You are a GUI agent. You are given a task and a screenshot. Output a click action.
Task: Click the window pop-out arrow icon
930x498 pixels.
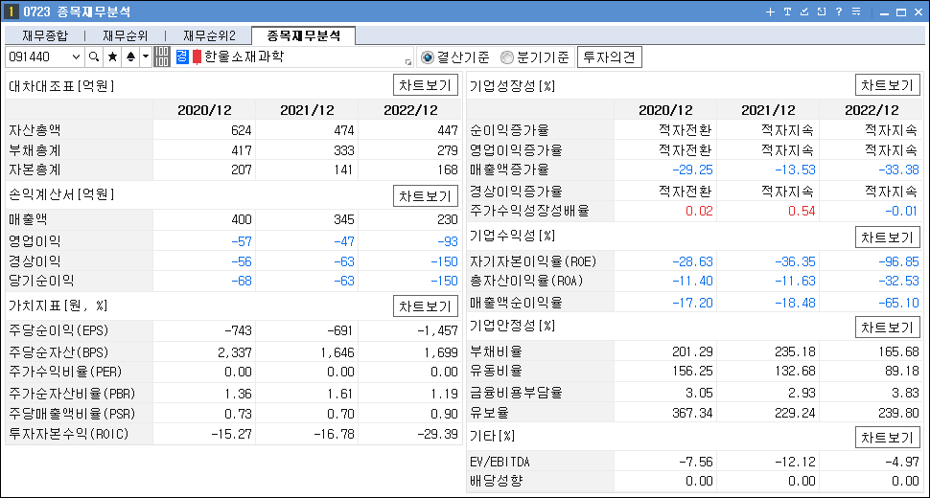pyautogui.click(x=822, y=11)
